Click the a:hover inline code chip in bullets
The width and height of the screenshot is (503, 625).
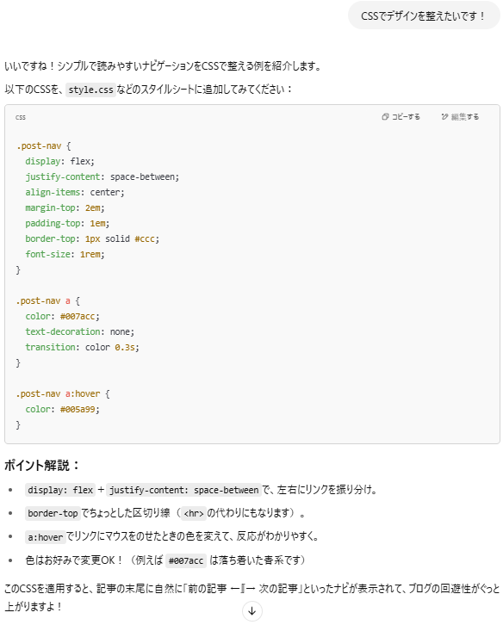(45, 537)
